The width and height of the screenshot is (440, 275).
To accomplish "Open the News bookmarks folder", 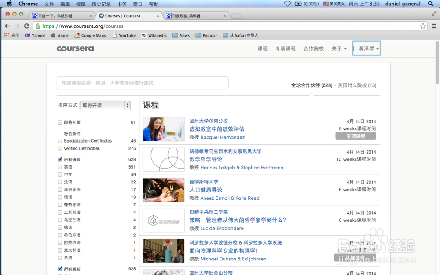I will click(x=181, y=35).
